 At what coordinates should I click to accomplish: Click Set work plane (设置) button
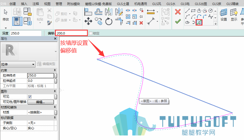click(x=223, y=15)
